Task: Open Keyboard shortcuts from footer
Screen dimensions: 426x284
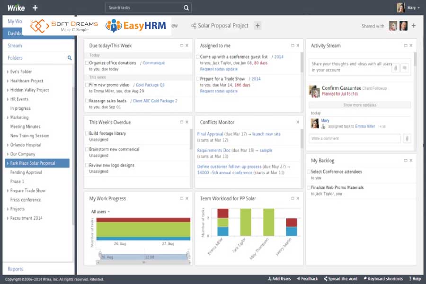Action: (383, 279)
